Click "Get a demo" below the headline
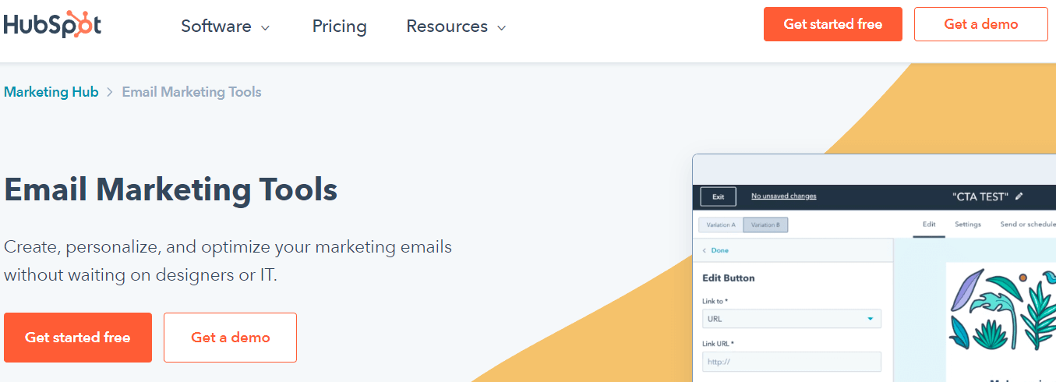 (x=230, y=338)
